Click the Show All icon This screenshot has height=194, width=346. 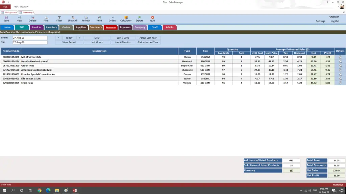pos(72,18)
